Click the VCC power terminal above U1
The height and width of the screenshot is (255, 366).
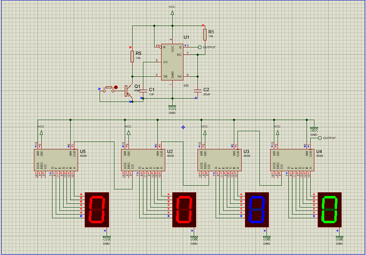click(x=172, y=13)
